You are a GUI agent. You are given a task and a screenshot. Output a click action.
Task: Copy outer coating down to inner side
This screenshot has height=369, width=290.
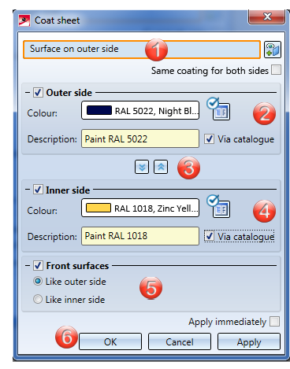tap(142, 167)
